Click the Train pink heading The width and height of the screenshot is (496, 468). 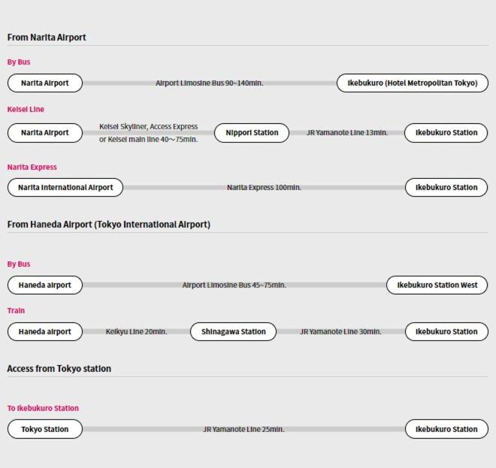pyautogui.click(x=16, y=311)
